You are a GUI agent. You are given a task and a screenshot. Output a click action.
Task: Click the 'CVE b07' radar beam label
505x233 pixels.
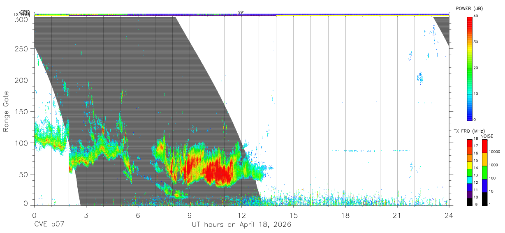click(49, 225)
